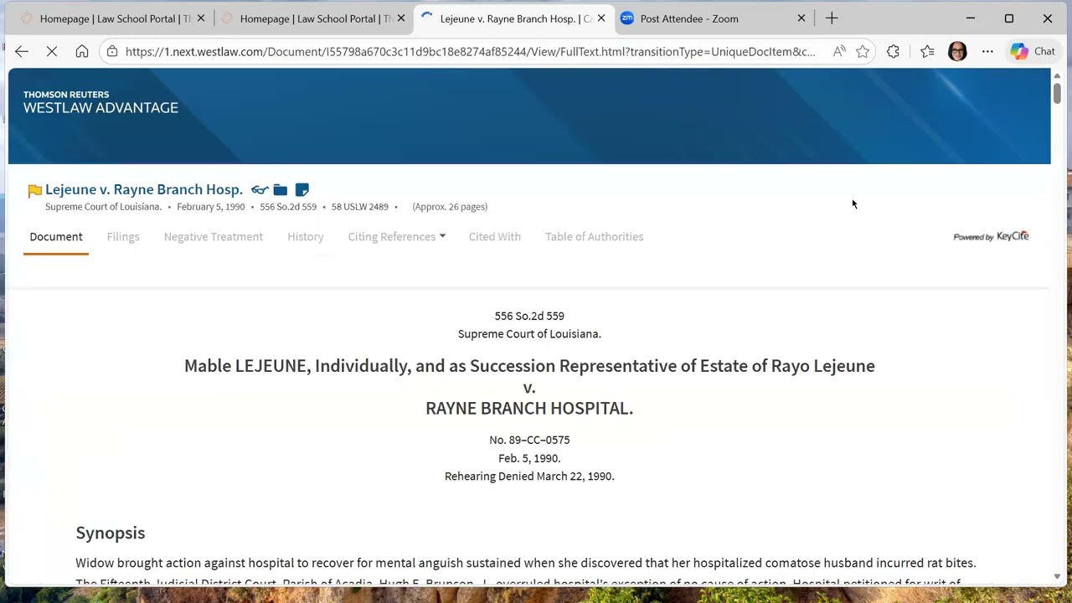Click the RAYNE BRANCH HOSPITAL heading

[x=529, y=409]
